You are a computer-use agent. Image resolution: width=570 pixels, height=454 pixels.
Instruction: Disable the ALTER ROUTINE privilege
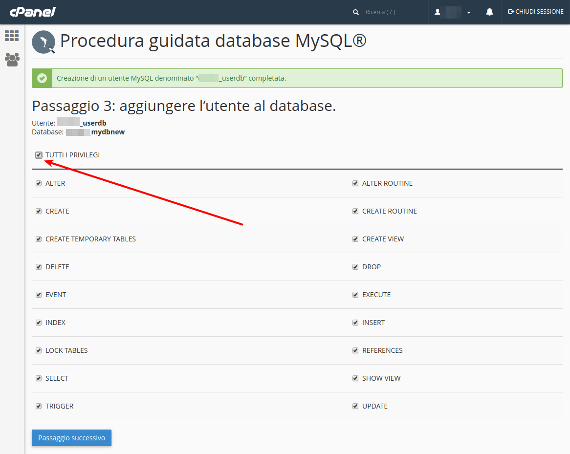355,183
